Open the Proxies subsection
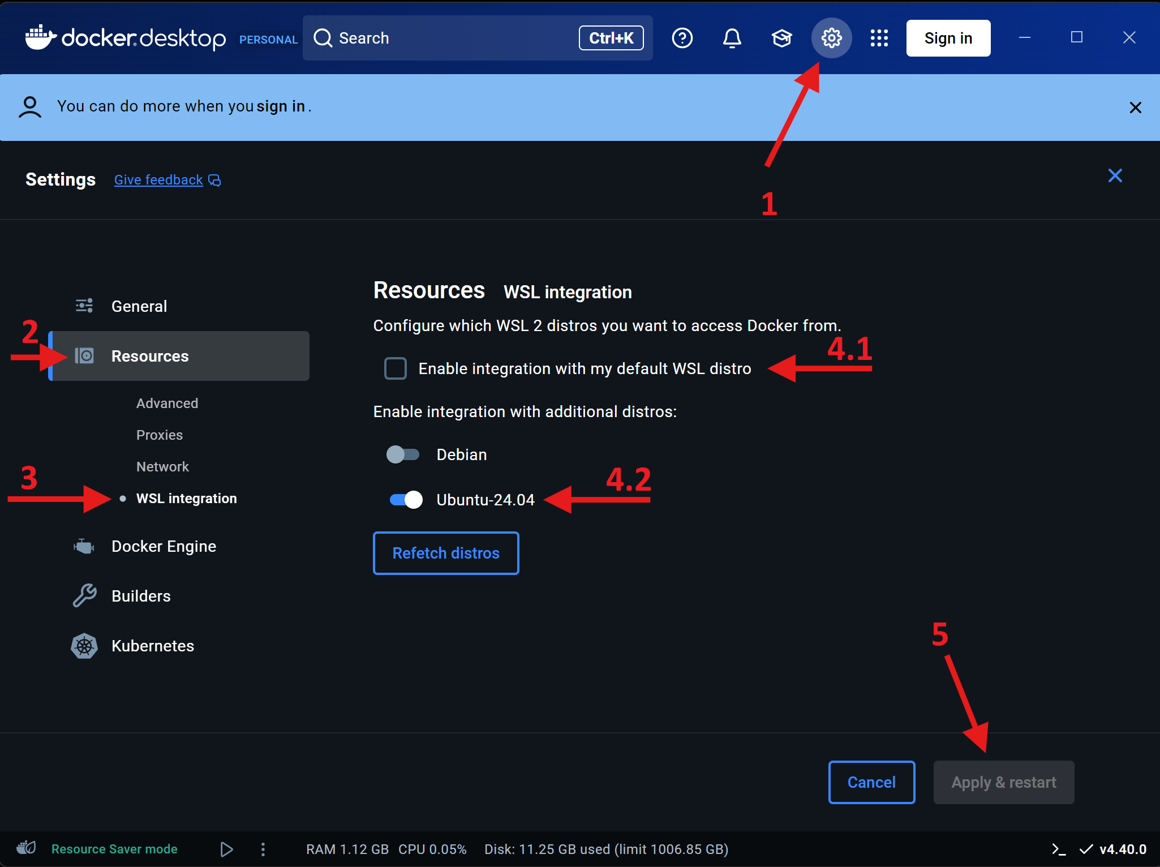Viewport: 1160px width, 867px height. coord(160,435)
